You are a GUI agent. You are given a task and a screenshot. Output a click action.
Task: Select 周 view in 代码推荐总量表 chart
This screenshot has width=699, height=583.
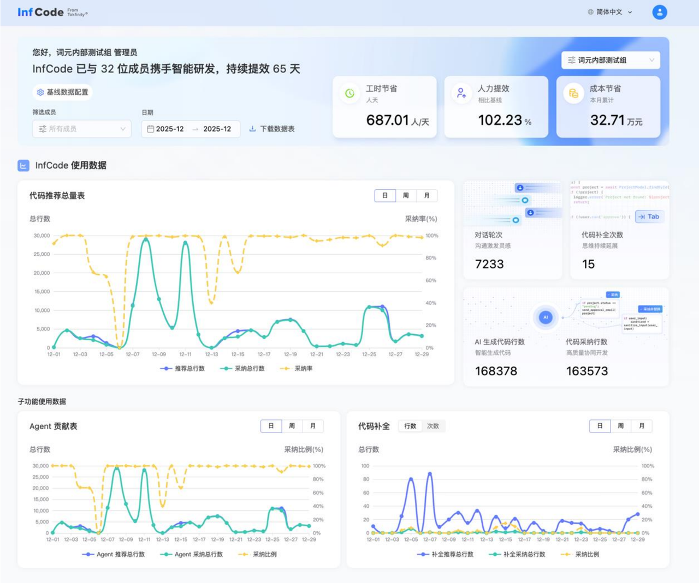[406, 195]
